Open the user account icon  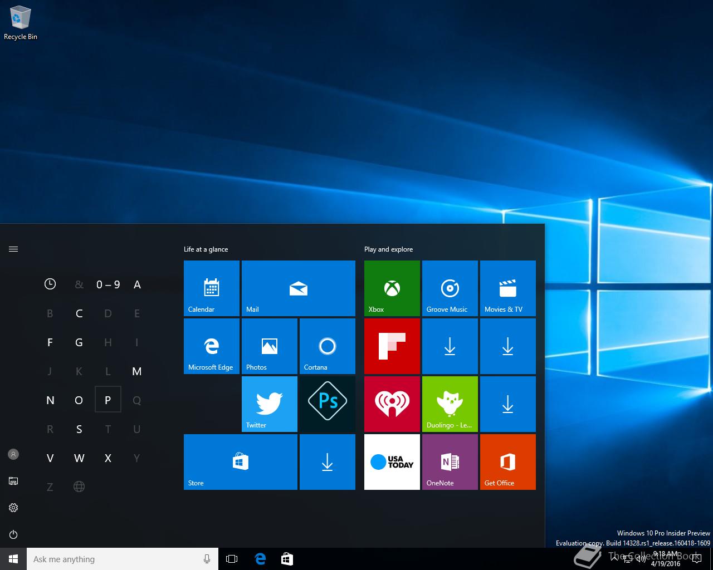click(13, 454)
